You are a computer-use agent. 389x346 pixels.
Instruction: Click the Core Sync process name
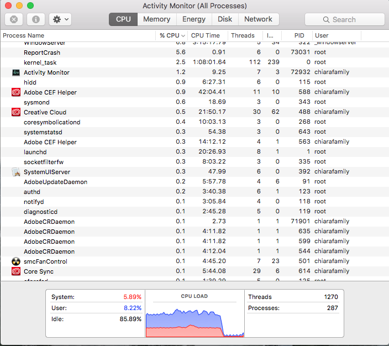[39, 271]
